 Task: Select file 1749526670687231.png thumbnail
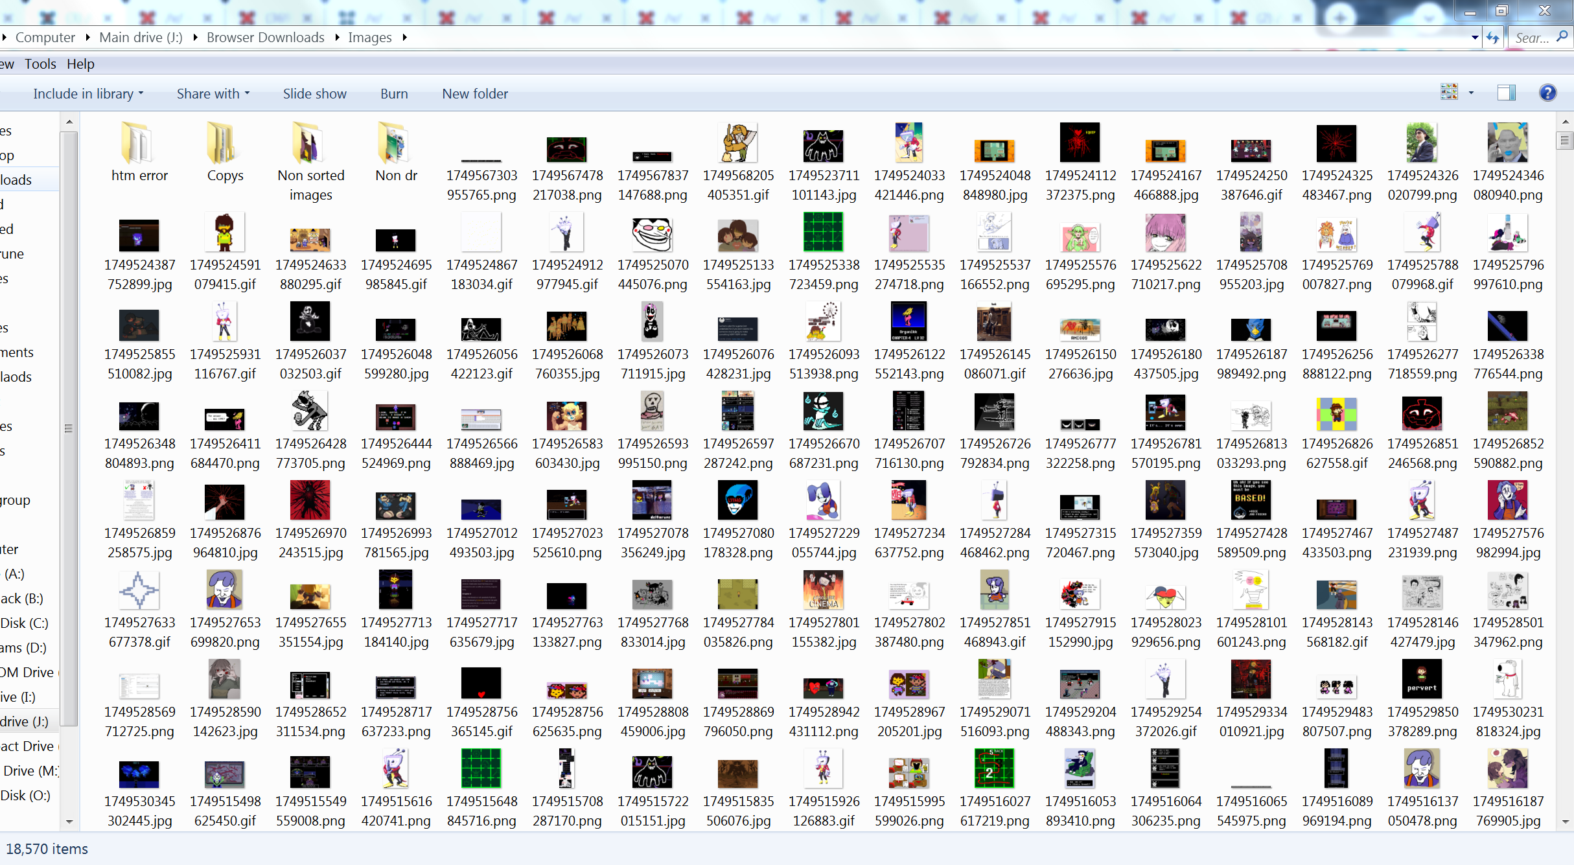[824, 411]
